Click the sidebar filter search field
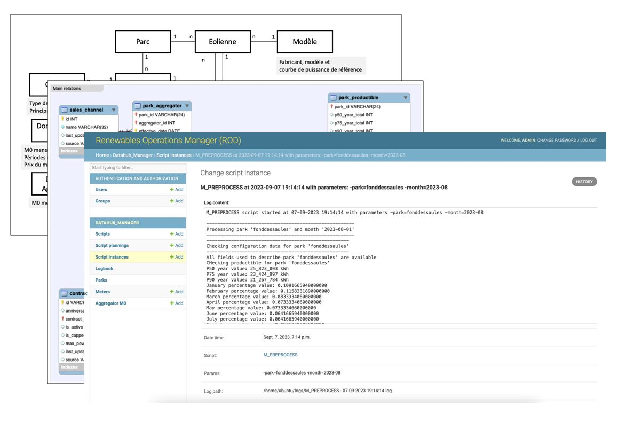Screen dimensions: 626x429 click(138, 168)
